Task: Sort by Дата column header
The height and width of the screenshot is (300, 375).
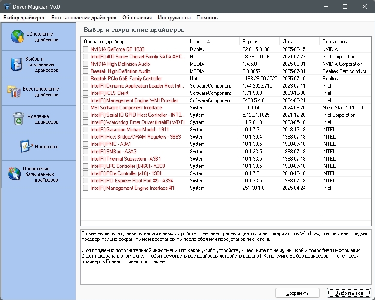Action: coord(299,42)
